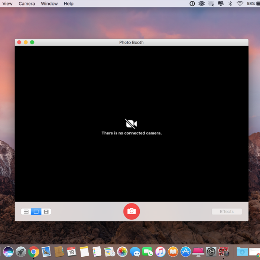Click the crossed-out video camera icon
Image resolution: width=260 pixels, height=260 pixels.
[131, 124]
